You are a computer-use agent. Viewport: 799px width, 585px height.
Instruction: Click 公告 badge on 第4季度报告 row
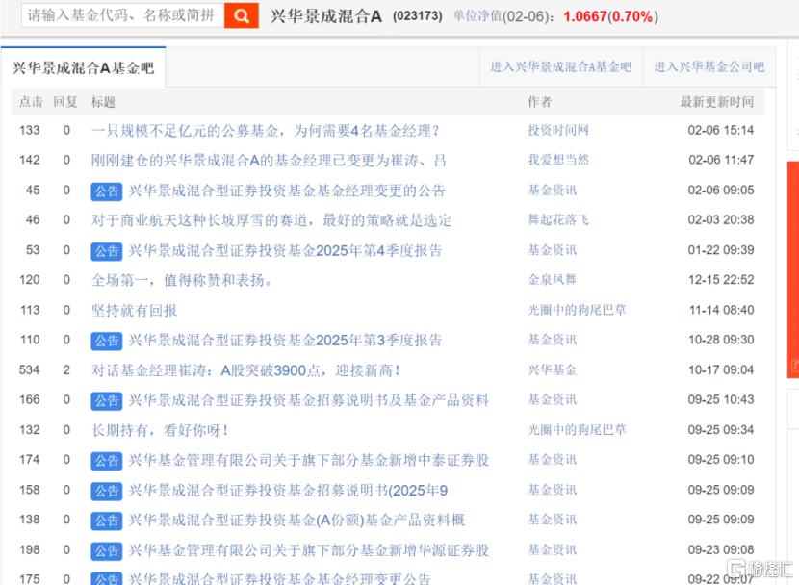107,251
